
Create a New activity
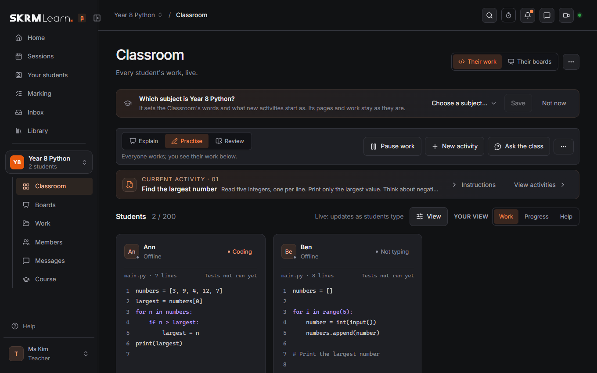click(x=454, y=147)
